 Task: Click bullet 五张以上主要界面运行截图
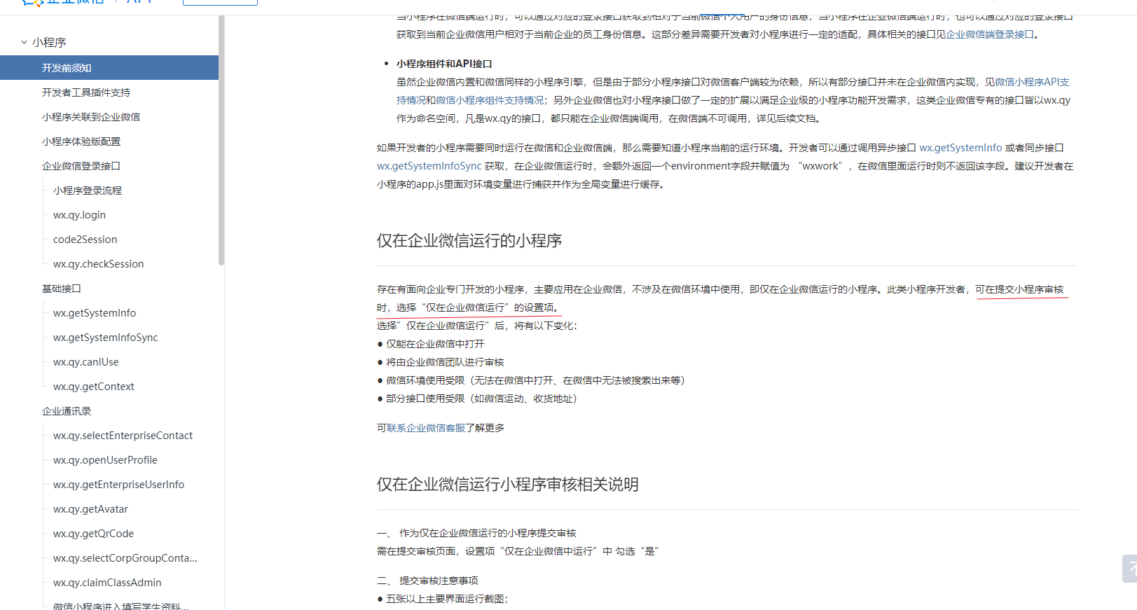[x=447, y=599]
